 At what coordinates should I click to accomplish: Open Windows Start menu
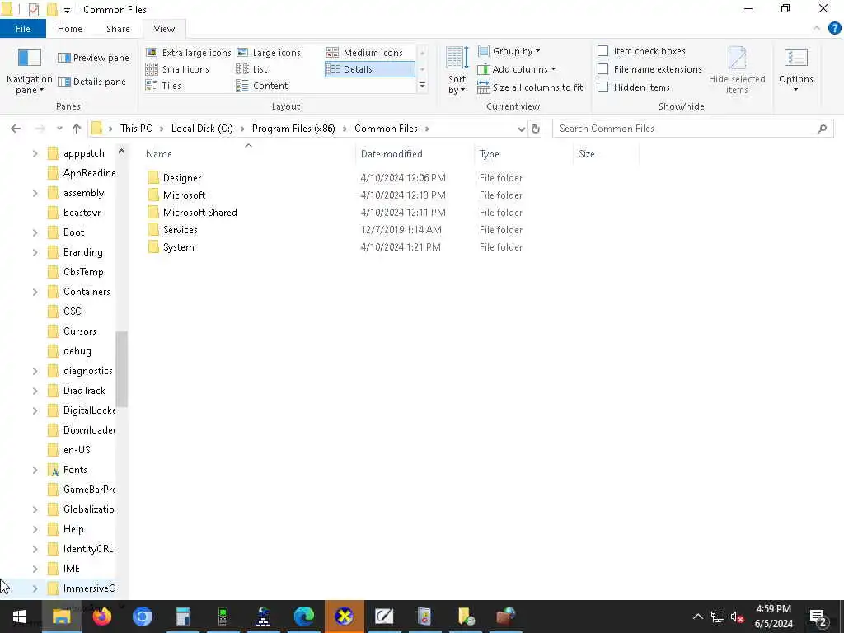20,617
